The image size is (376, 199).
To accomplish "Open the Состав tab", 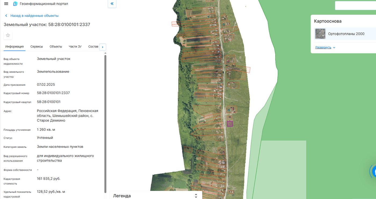I will point(93,46).
